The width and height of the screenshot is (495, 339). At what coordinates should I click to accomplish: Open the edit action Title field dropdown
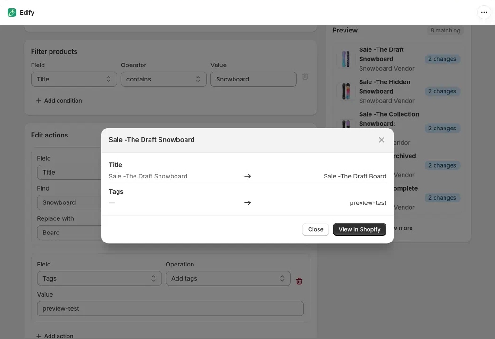point(69,172)
